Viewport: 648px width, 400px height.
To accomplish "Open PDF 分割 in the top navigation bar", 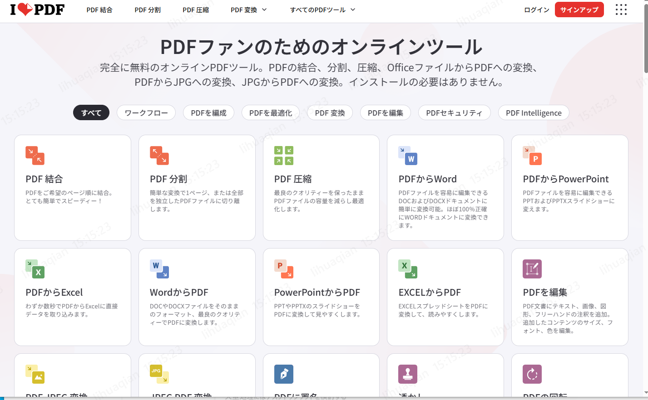I will 148,10.
